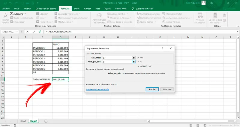Click the fx icon in formula bar
The width and height of the screenshot is (240, 127).
point(40,31)
